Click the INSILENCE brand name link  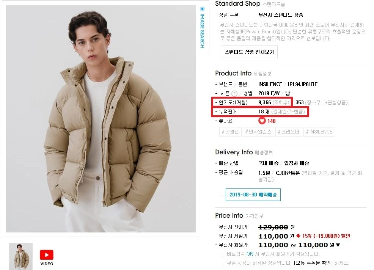(270, 84)
